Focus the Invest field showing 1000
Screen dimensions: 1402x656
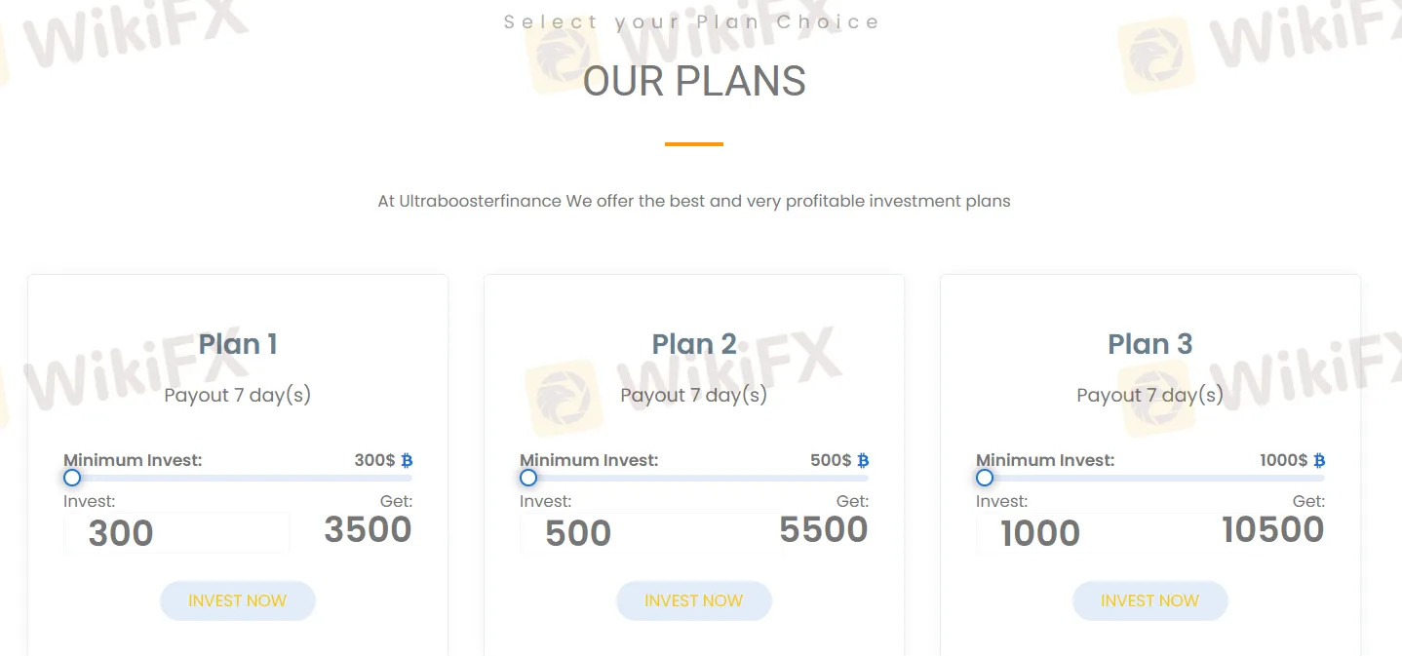coord(1089,533)
